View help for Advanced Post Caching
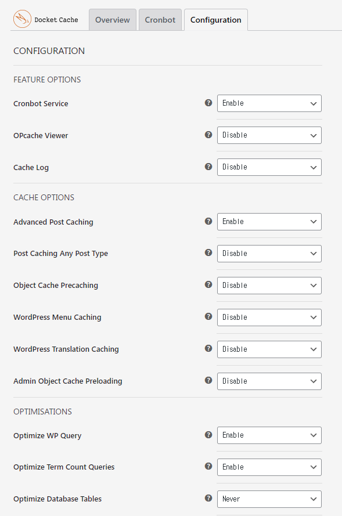342x516 pixels. (x=208, y=221)
